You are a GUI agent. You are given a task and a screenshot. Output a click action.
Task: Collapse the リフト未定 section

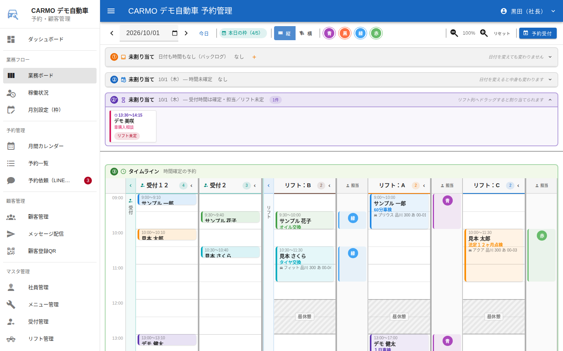[x=550, y=100]
